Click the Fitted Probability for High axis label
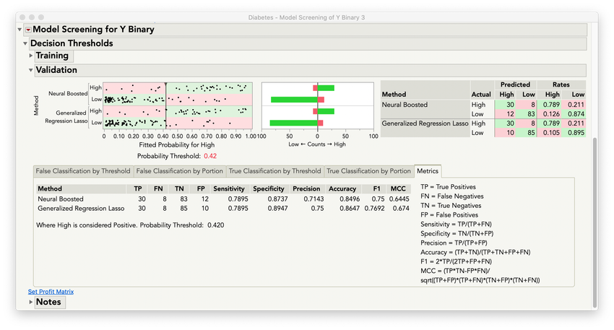This screenshot has height=330, width=614. coord(176,145)
